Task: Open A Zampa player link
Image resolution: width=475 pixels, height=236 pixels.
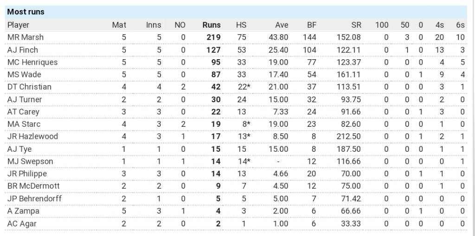Action: 23,211
